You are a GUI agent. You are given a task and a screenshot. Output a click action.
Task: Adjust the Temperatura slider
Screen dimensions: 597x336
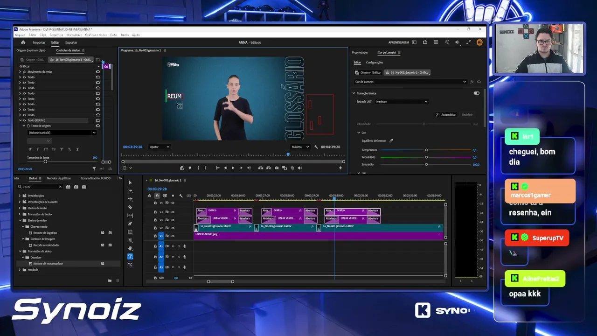click(x=425, y=150)
